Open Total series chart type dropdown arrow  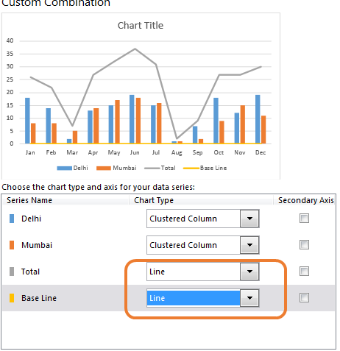[x=249, y=272]
